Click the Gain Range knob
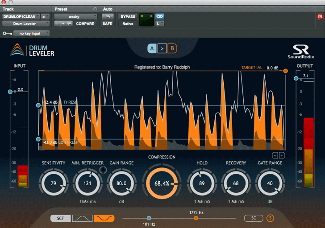The width and height of the screenshot is (325, 228). click(121, 183)
